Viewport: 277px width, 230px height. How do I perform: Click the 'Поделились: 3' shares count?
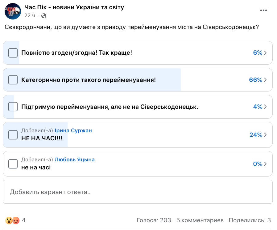coord(250,220)
